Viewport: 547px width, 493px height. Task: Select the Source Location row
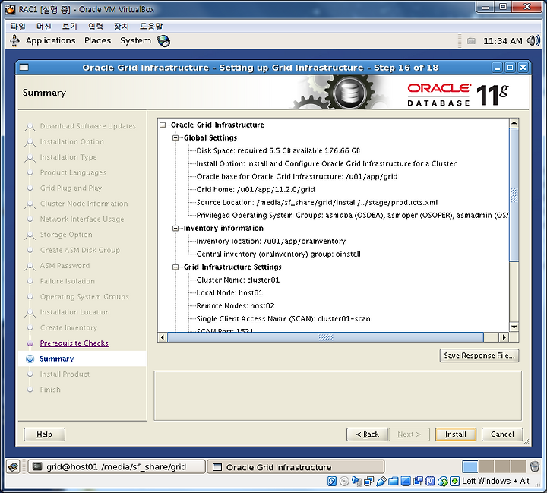pos(317,202)
